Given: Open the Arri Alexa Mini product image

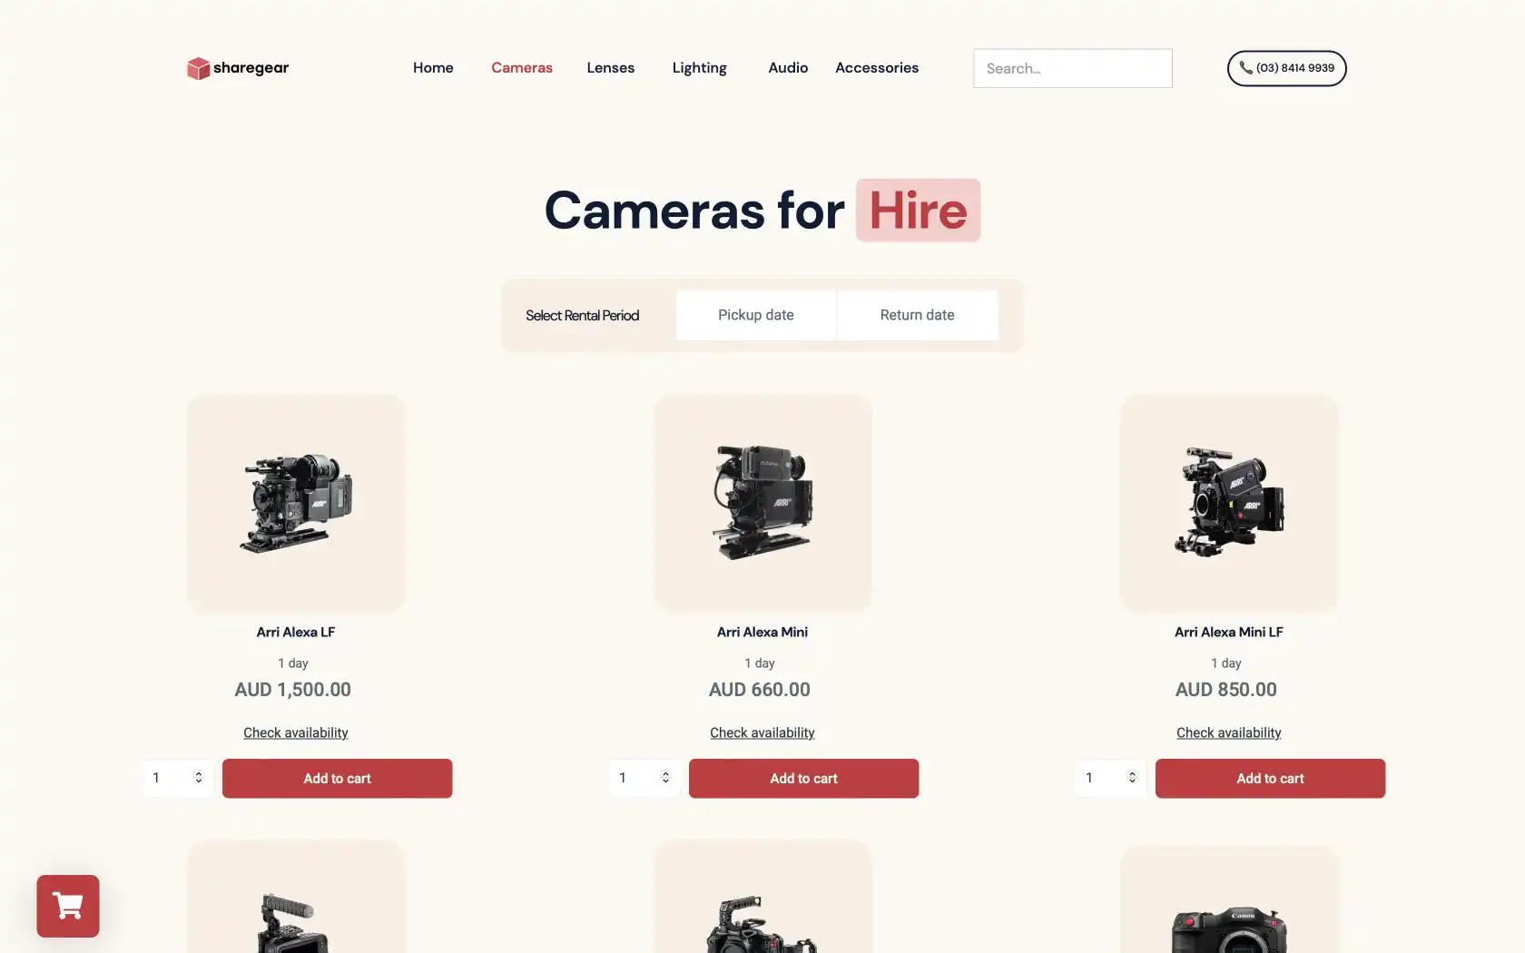Looking at the screenshot, I should (x=762, y=503).
